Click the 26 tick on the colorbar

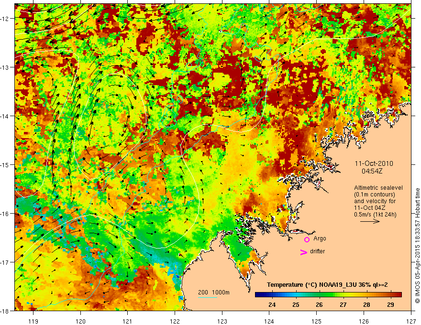[x=319, y=304]
